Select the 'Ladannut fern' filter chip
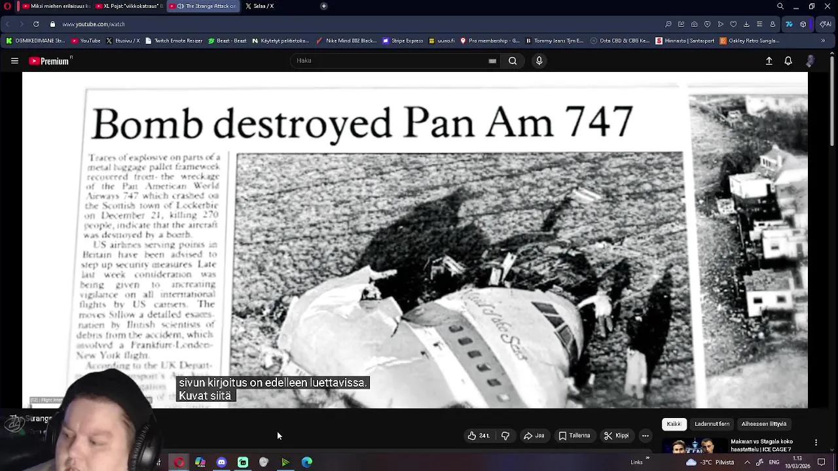Image resolution: width=838 pixels, height=471 pixels. tap(712, 424)
